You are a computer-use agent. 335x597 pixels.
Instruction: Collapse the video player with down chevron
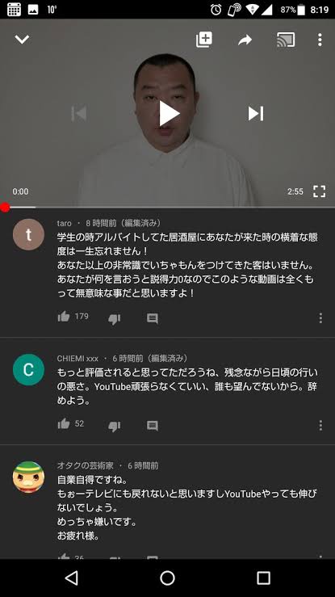(22, 40)
